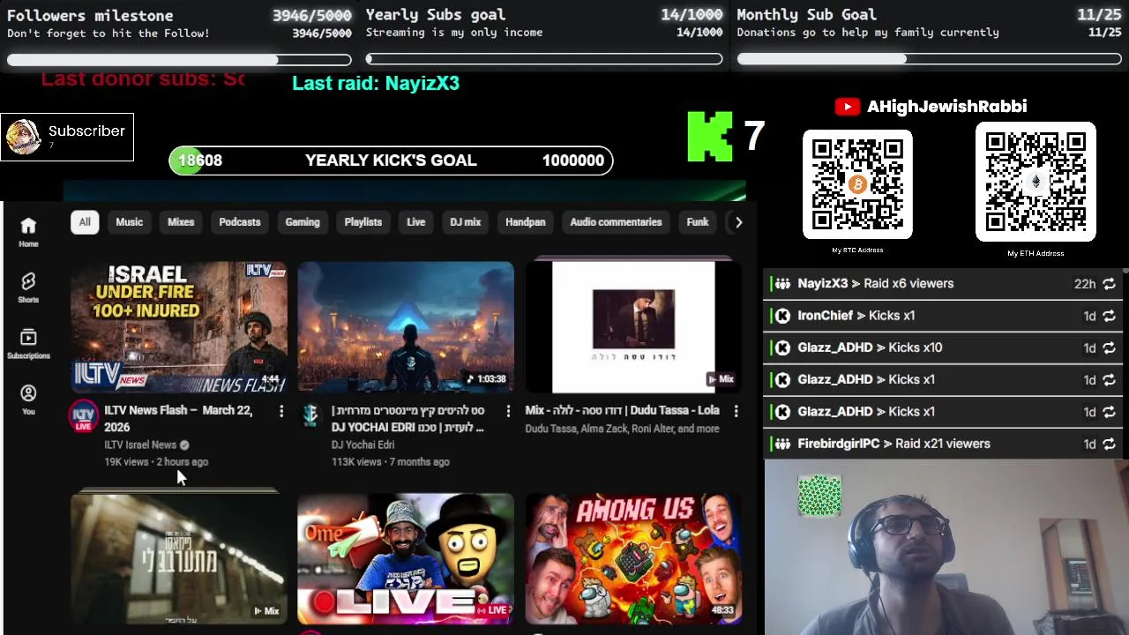Click the AHighJewishRabbi channel name
The image size is (1129, 635).
point(946,107)
